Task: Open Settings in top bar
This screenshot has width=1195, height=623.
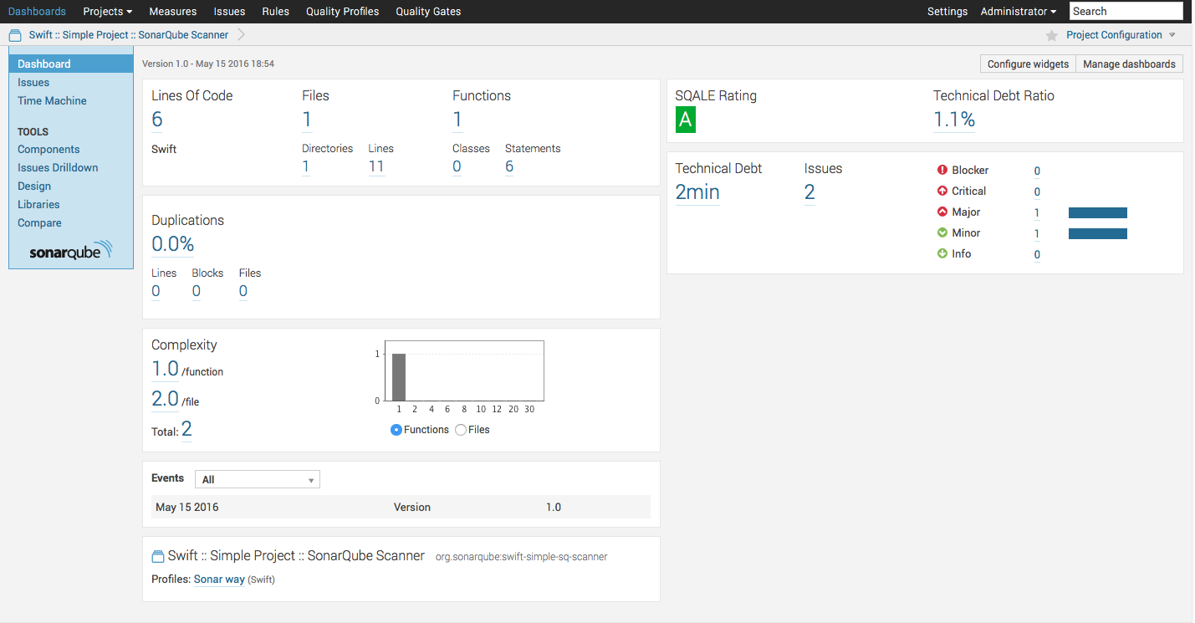Action: click(947, 12)
